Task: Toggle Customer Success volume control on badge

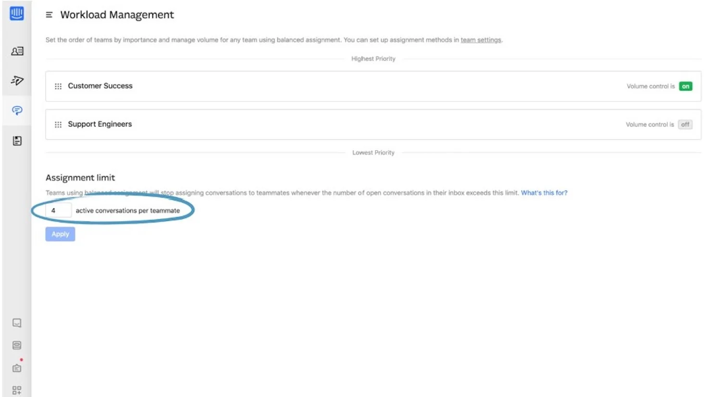Action: tap(685, 86)
